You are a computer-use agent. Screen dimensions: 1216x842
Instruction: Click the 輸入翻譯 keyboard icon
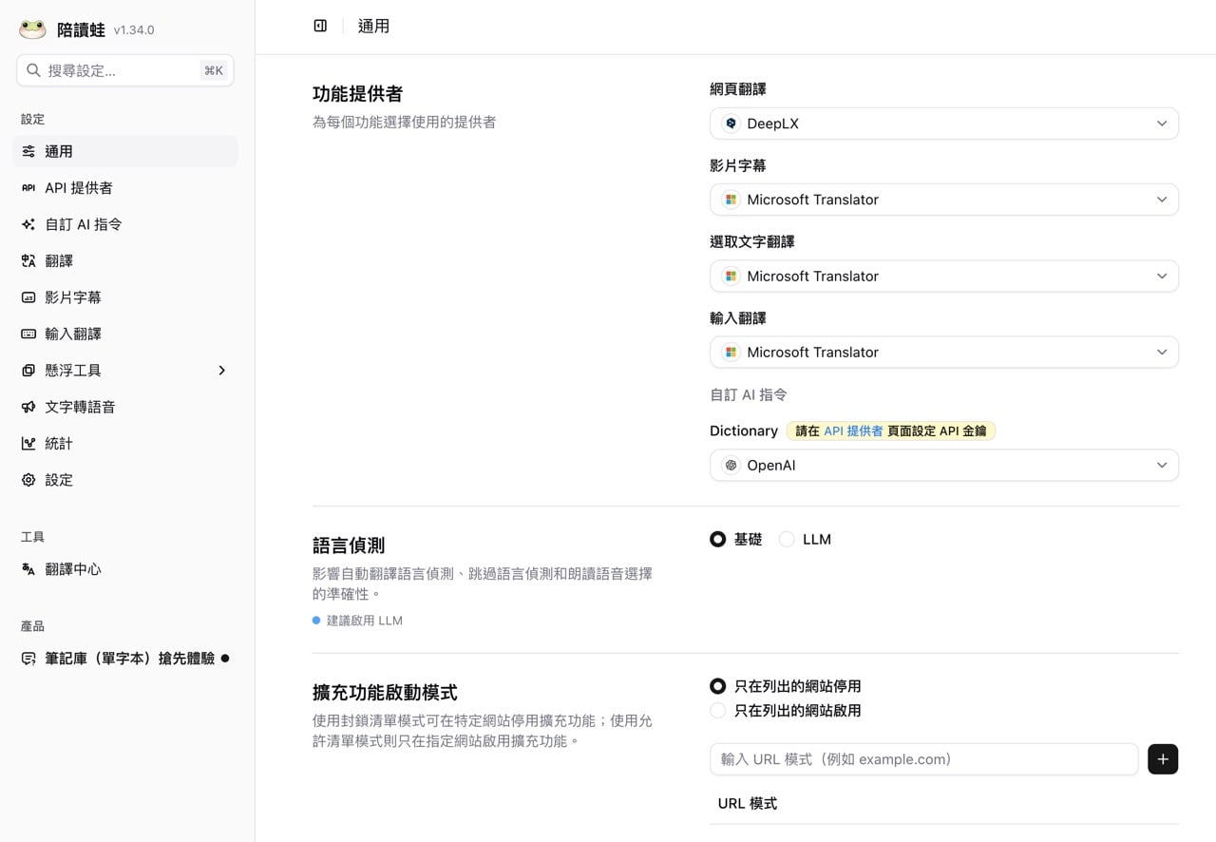point(28,334)
